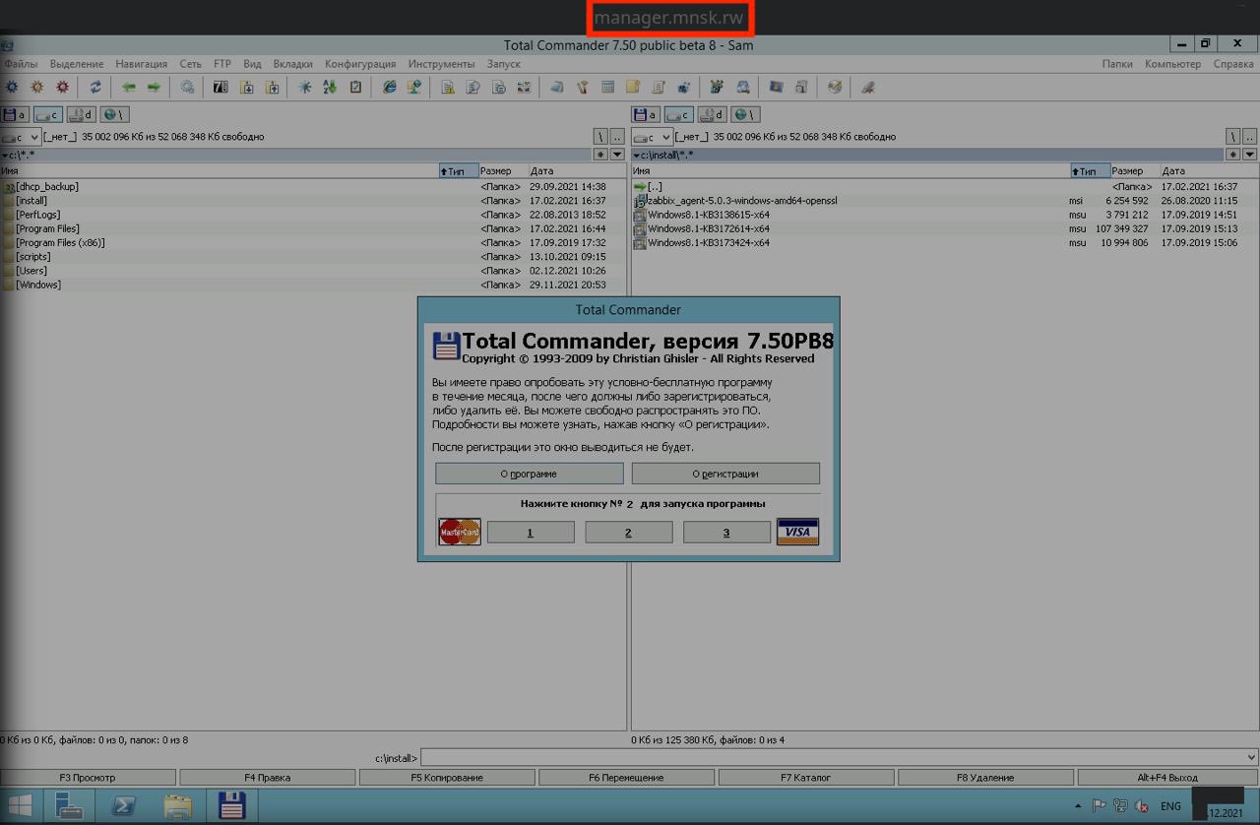
Task: Click button number 2 to start program
Action: (628, 533)
